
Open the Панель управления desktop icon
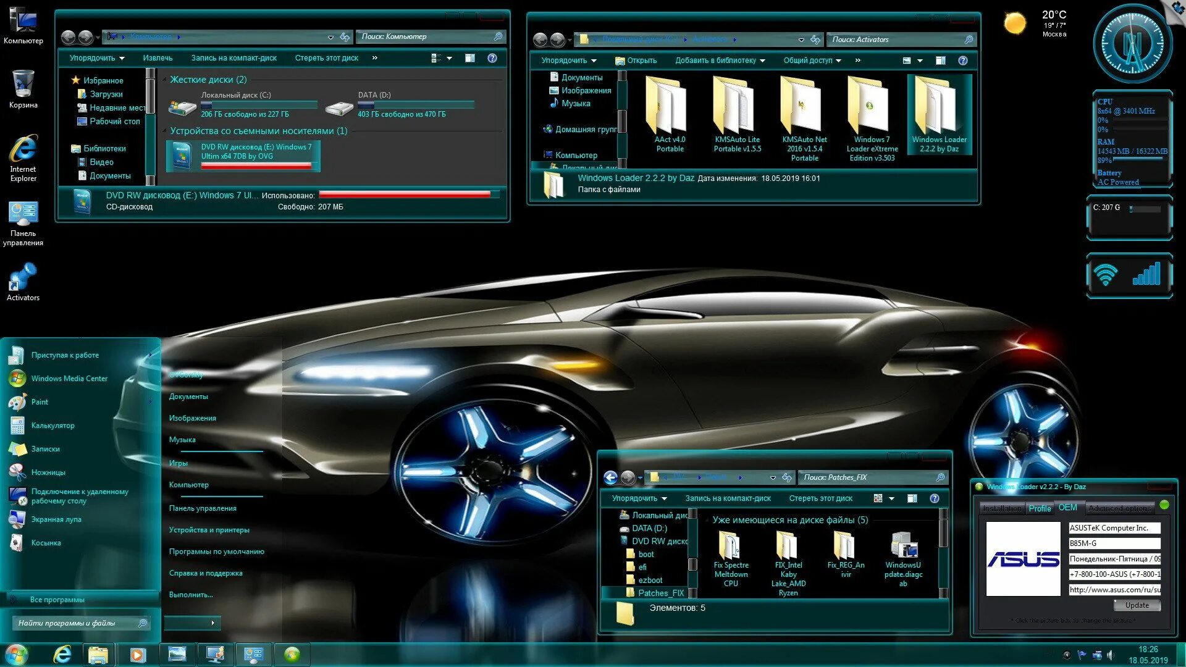pos(23,223)
